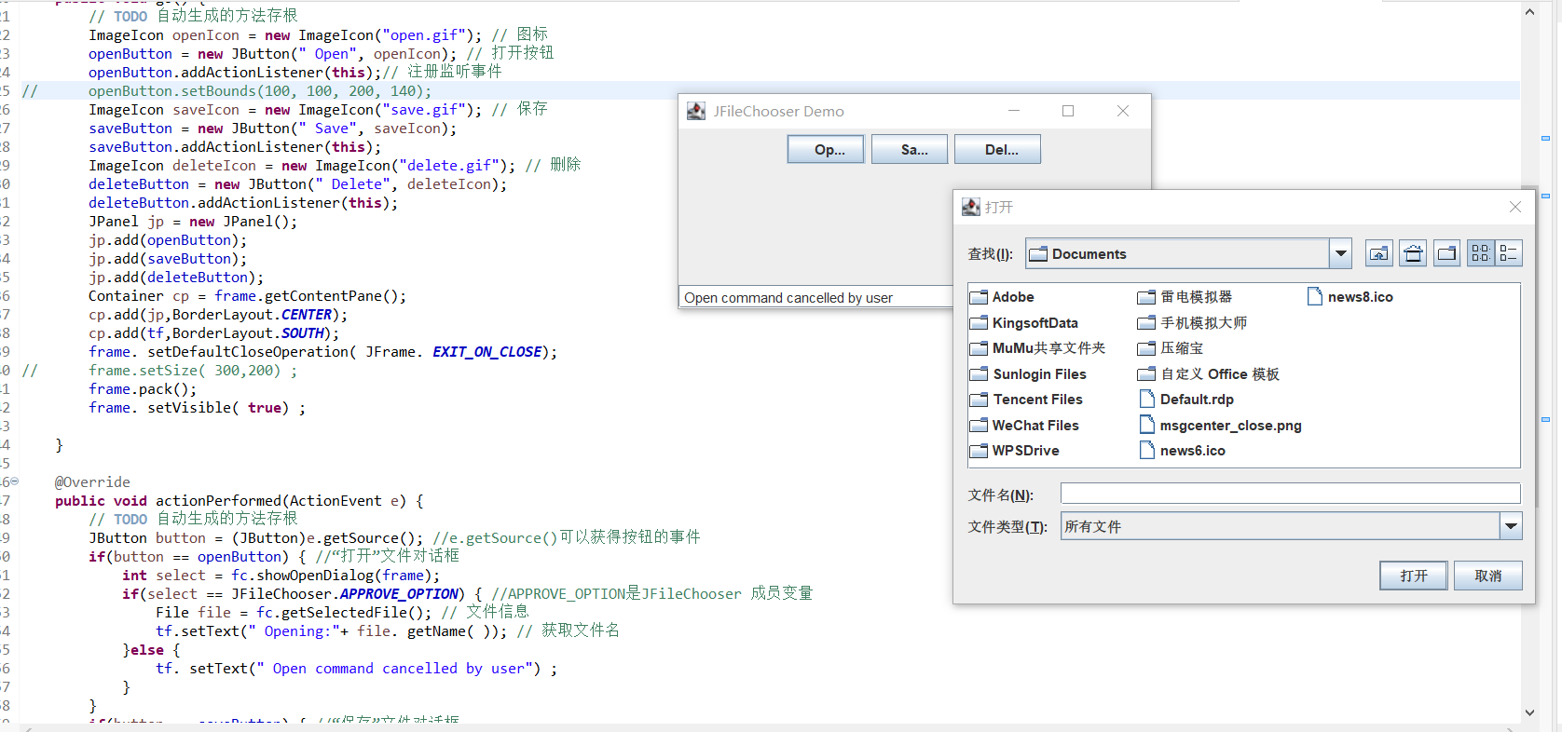Click the @Override annotation in the editor

coord(92,482)
